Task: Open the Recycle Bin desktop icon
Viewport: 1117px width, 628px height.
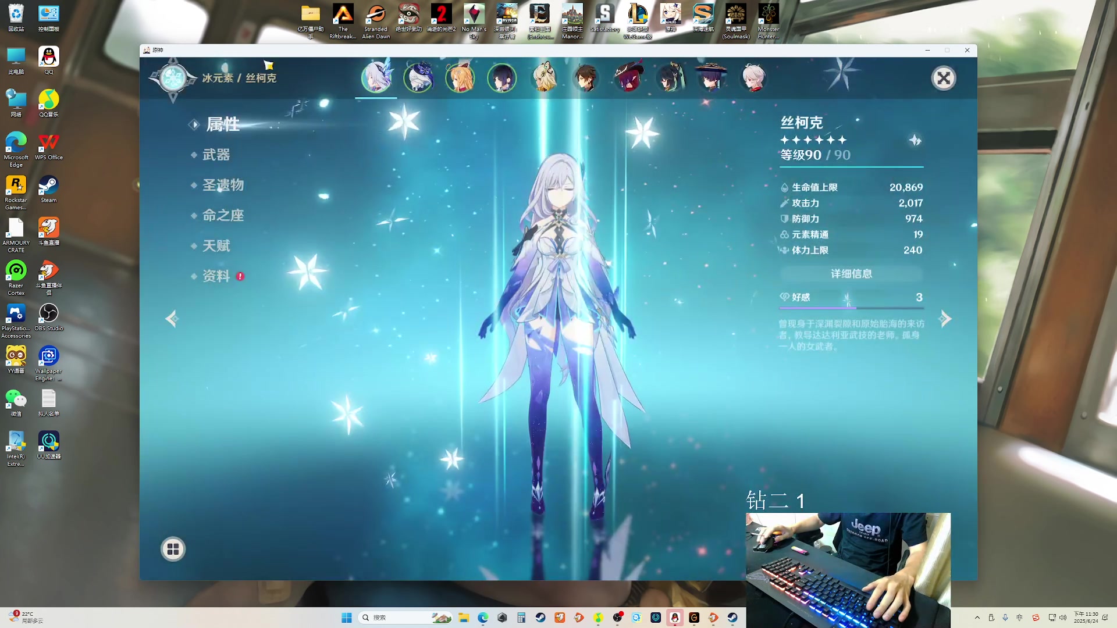Action: [16, 17]
